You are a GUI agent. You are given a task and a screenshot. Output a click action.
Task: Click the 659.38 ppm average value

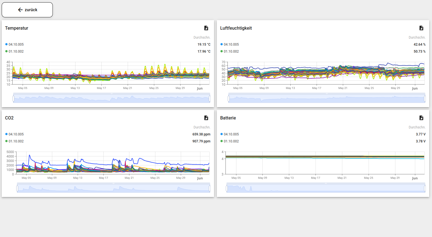[x=201, y=134]
